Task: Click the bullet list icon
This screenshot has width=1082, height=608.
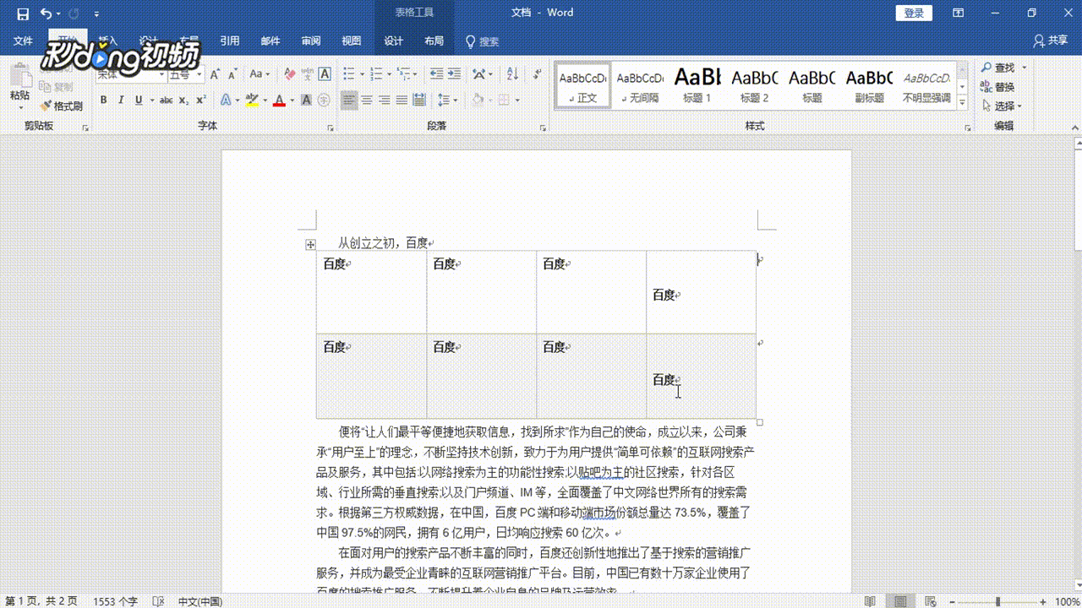Action: click(x=352, y=74)
